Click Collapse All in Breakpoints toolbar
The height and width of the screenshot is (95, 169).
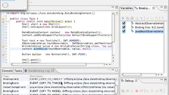coord(152,18)
